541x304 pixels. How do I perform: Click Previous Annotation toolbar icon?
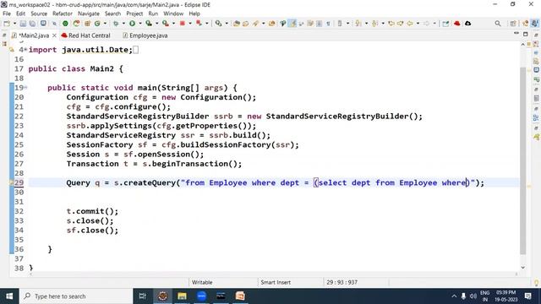(x=374, y=24)
